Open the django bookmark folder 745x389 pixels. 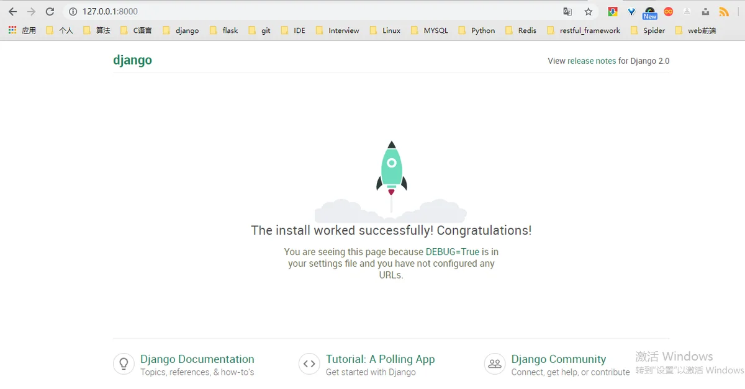(x=181, y=30)
